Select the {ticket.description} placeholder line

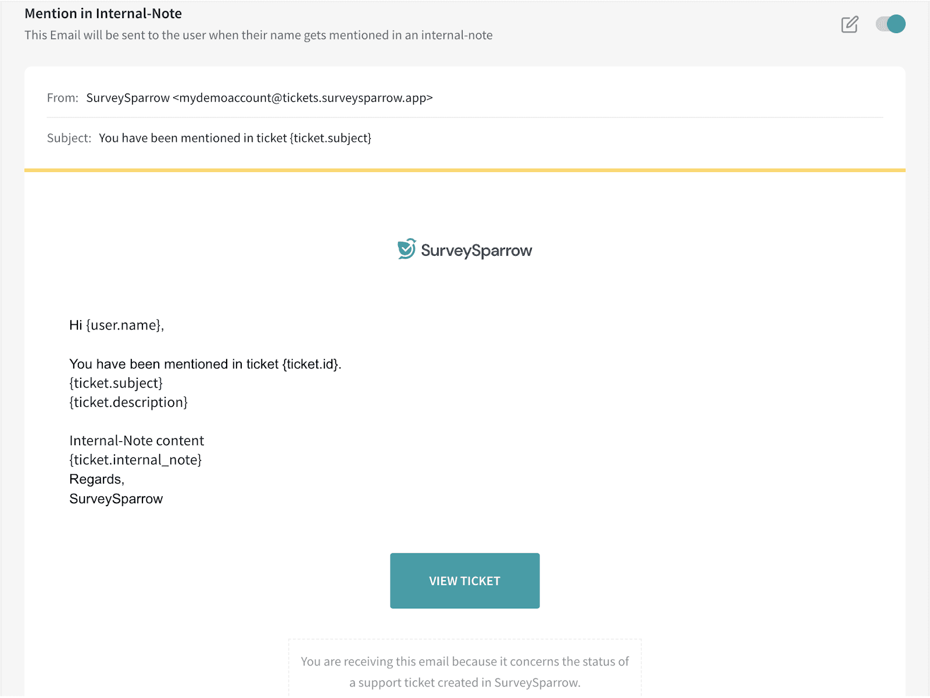click(128, 402)
